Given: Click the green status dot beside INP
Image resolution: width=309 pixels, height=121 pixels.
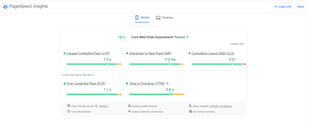Looking at the screenshot, I should (x=127, y=53).
